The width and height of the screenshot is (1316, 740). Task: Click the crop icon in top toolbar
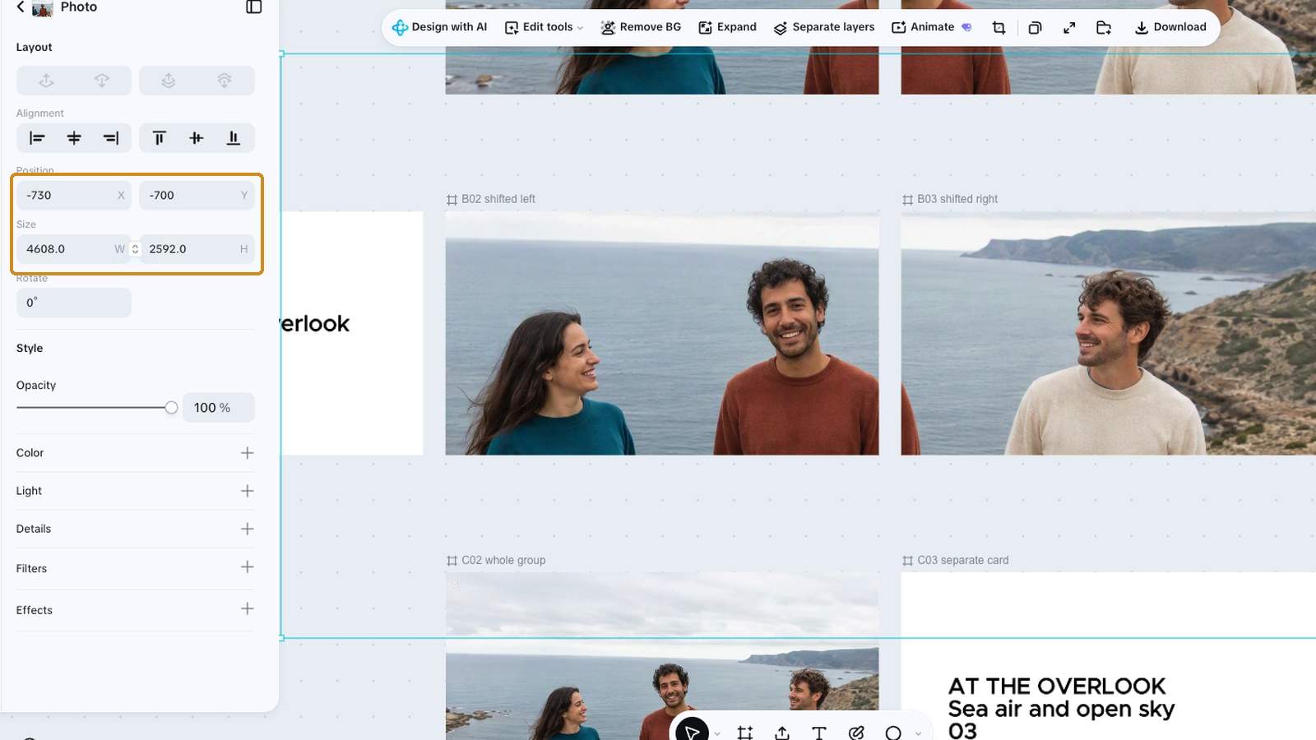coord(999,27)
